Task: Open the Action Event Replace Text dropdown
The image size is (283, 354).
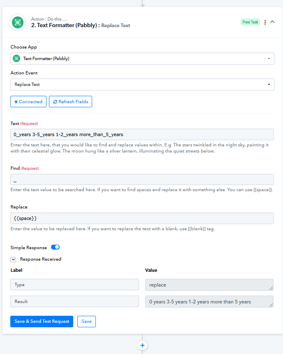Action: pos(142,84)
